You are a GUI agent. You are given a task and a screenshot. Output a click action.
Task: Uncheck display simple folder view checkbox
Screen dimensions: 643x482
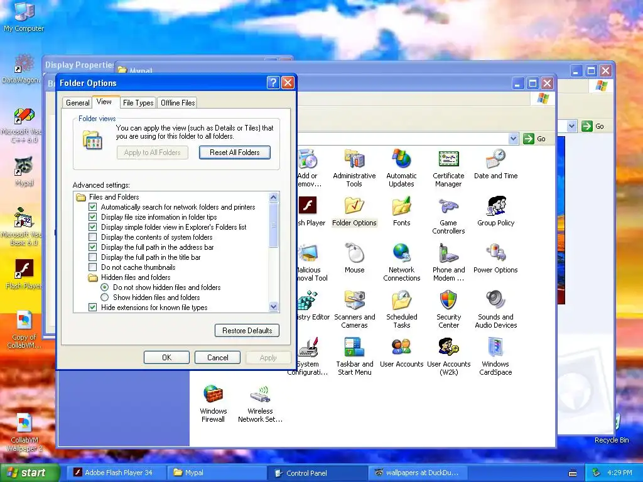click(93, 227)
